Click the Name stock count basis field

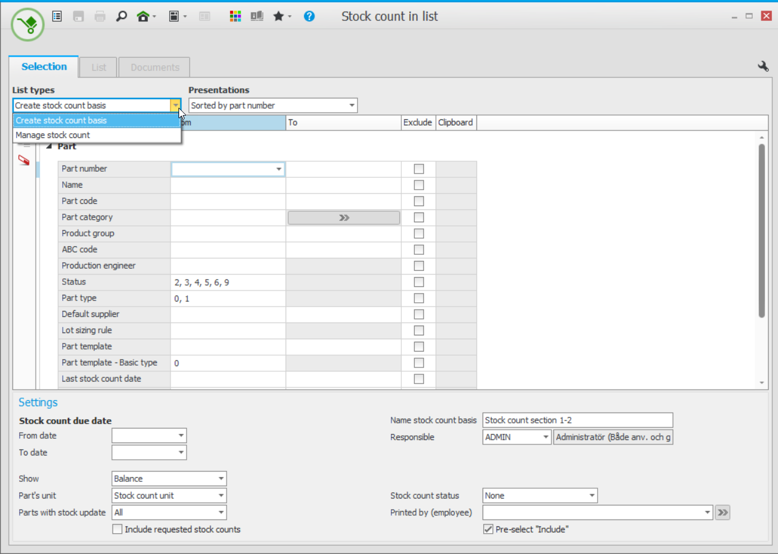(x=577, y=420)
